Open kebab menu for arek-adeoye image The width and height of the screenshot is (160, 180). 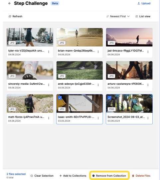pyautogui.click(x=98, y=85)
